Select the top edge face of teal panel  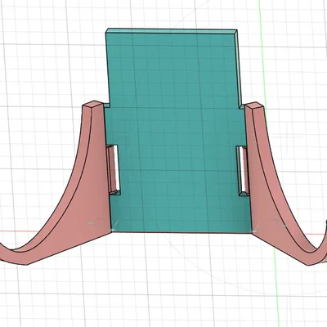click(172, 30)
